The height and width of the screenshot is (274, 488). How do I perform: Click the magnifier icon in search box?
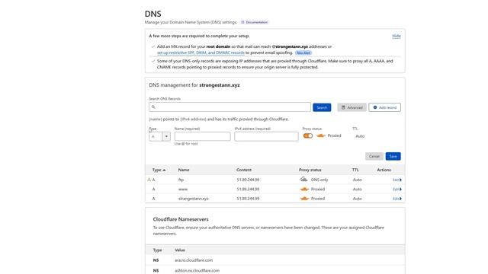(153, 107)
